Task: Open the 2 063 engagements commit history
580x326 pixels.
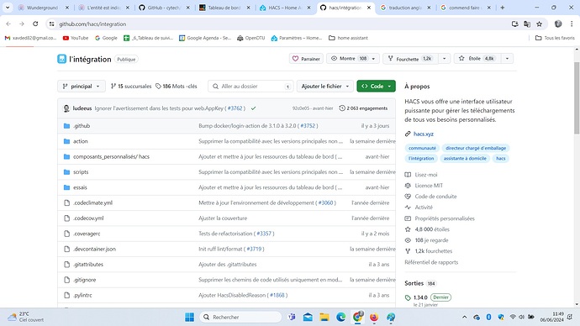Action: [363, 108]
